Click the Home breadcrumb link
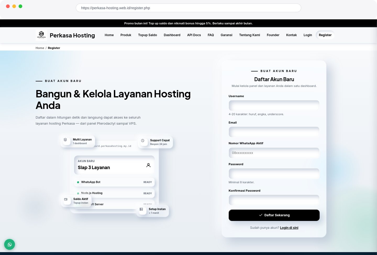Screen dimensions: 377x255 (40, 48)
